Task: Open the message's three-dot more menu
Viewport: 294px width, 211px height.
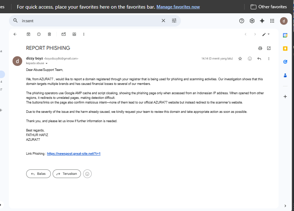Action: pos(269,59)
